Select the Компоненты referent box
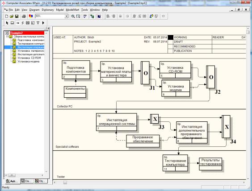 [75, 92]
